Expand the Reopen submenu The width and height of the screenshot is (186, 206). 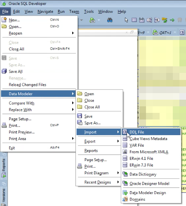[39, 33]
